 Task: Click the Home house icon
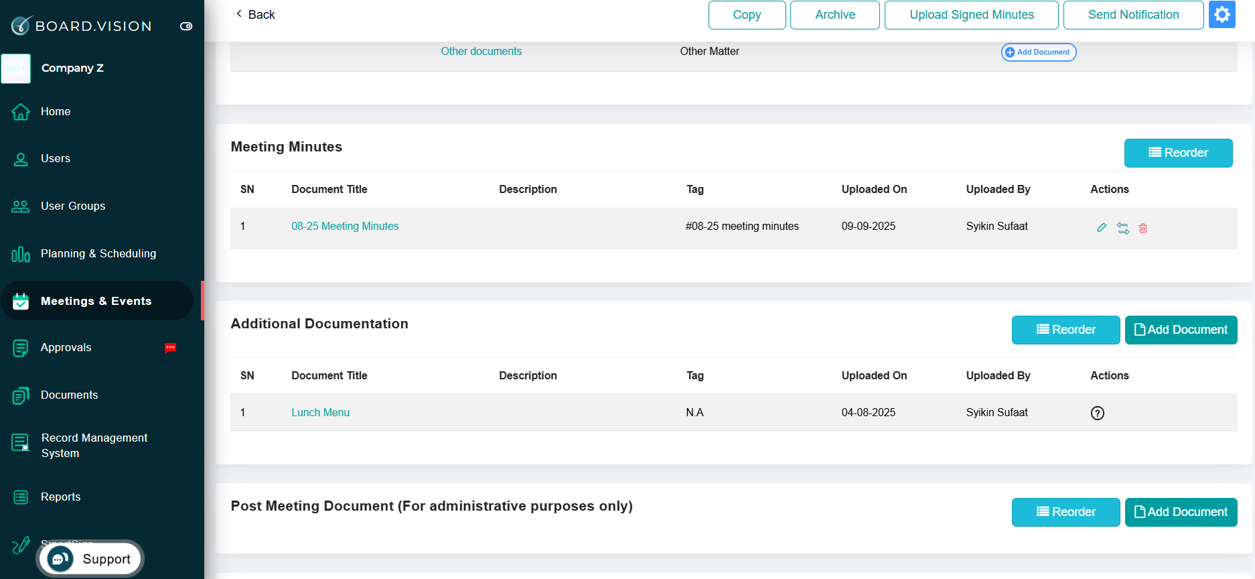point(21,112)
